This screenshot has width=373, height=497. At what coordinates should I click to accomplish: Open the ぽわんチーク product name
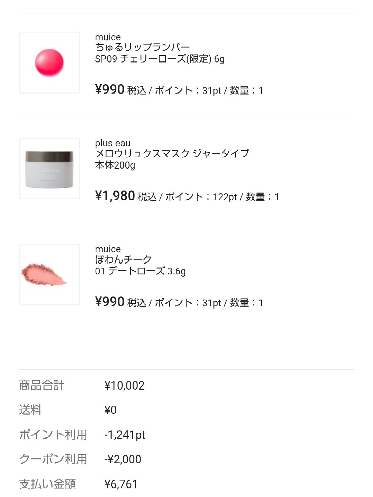coord(123,260)
